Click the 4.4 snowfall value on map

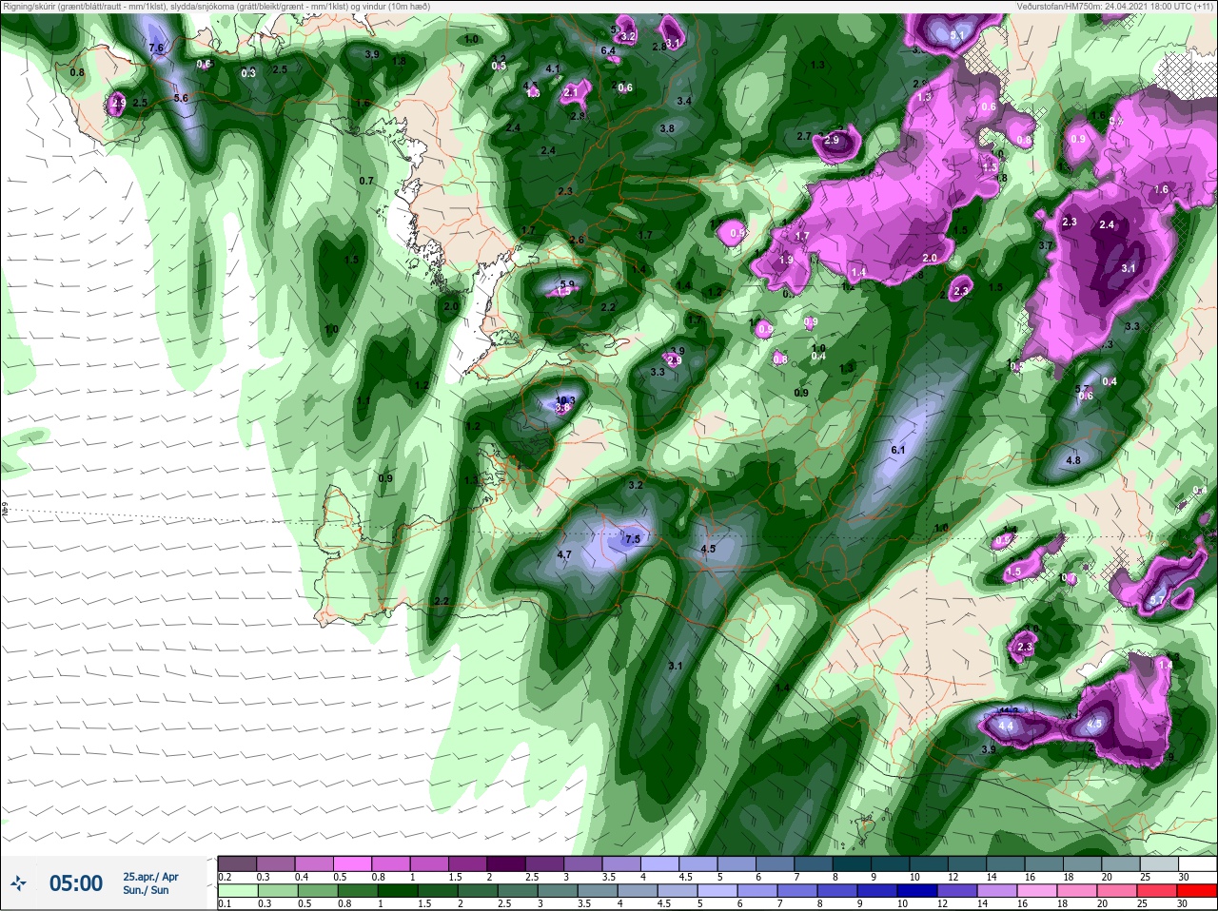tap(1005, 727)
